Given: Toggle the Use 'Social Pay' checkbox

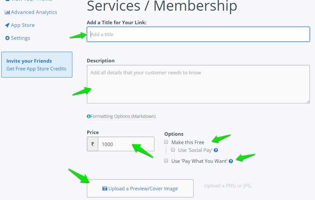Looking at the screenshot, I should click(x=173, y=150).
